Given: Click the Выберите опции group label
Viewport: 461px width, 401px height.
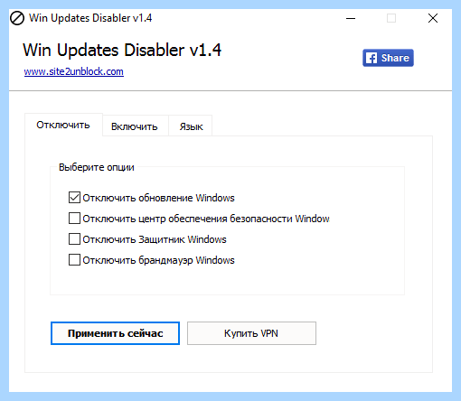Looking at the screenshot, I should [97, 167].
